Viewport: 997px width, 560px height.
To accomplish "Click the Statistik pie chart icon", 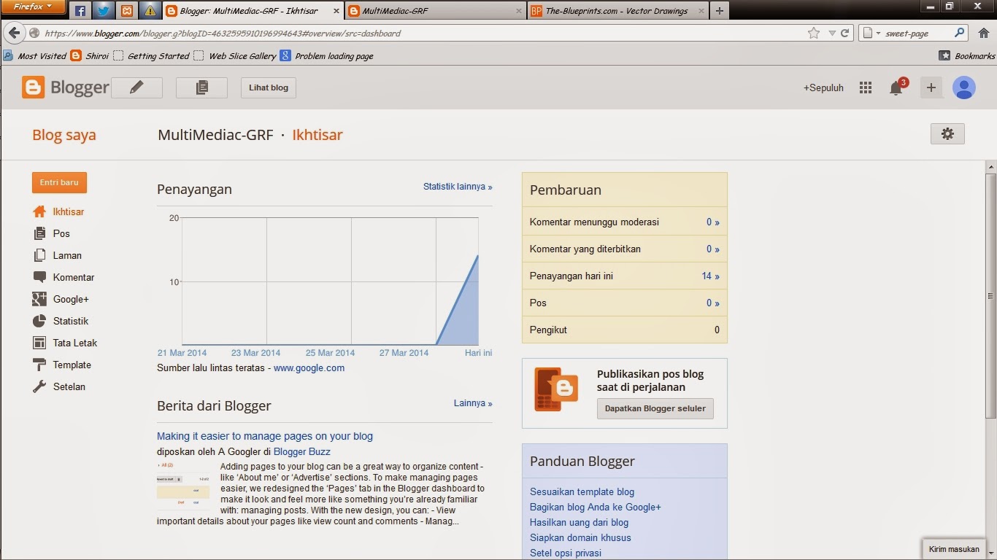I will point(39,321).
